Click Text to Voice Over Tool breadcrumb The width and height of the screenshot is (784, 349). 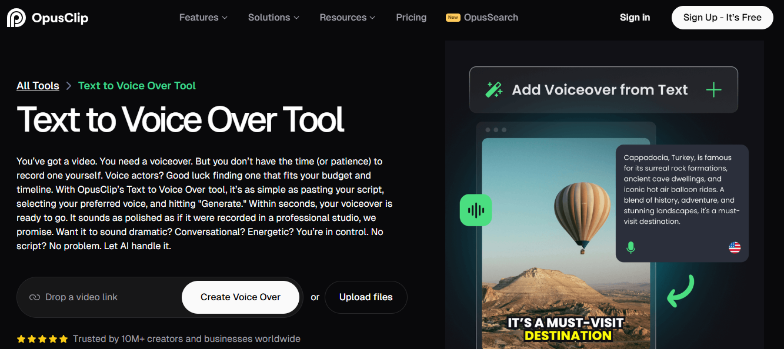(137, 86)
